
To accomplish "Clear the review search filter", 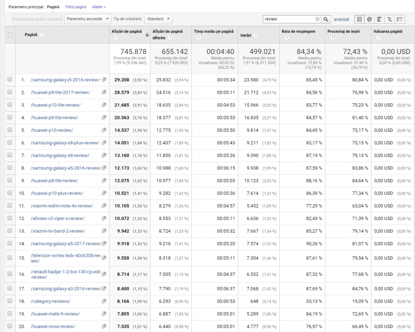I will click(x=317, y=19).
